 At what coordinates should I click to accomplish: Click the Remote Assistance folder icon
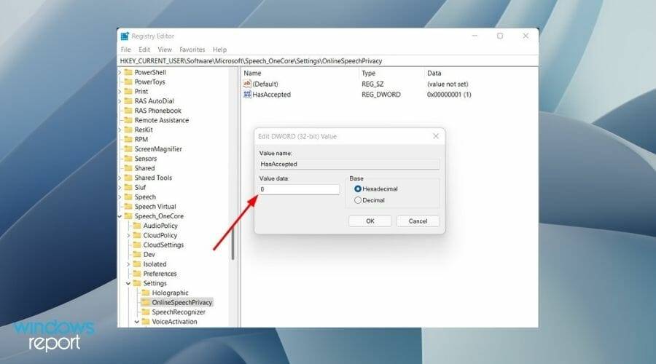click(128, 120)
